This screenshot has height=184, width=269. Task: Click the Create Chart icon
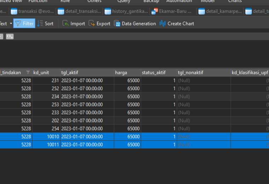coord(162,23)
